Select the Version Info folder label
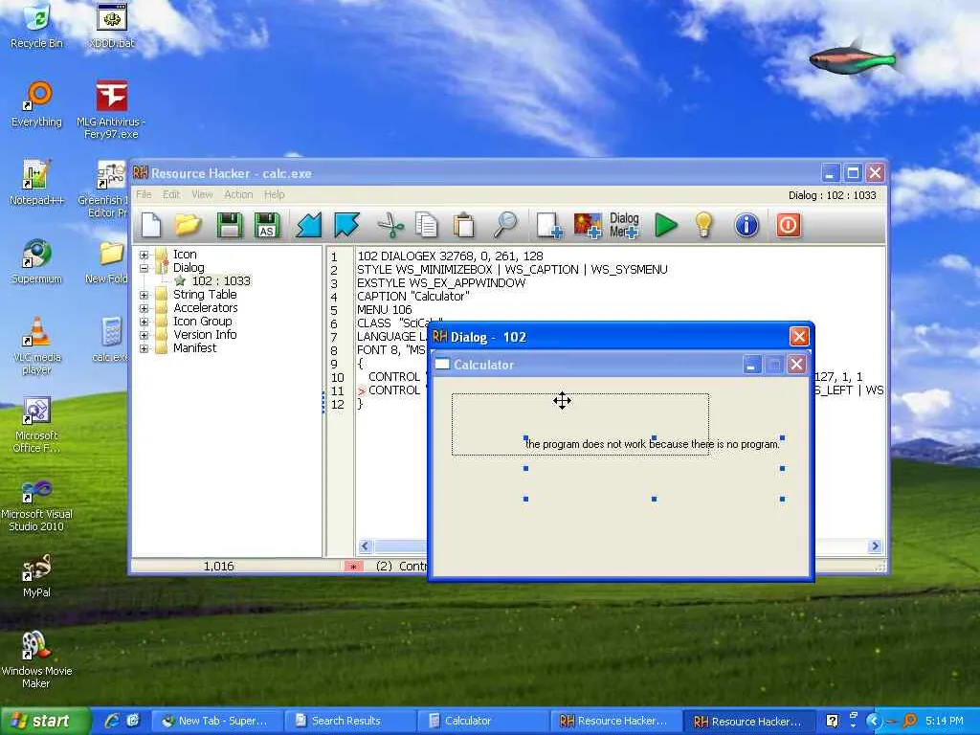 click(205, 334)
